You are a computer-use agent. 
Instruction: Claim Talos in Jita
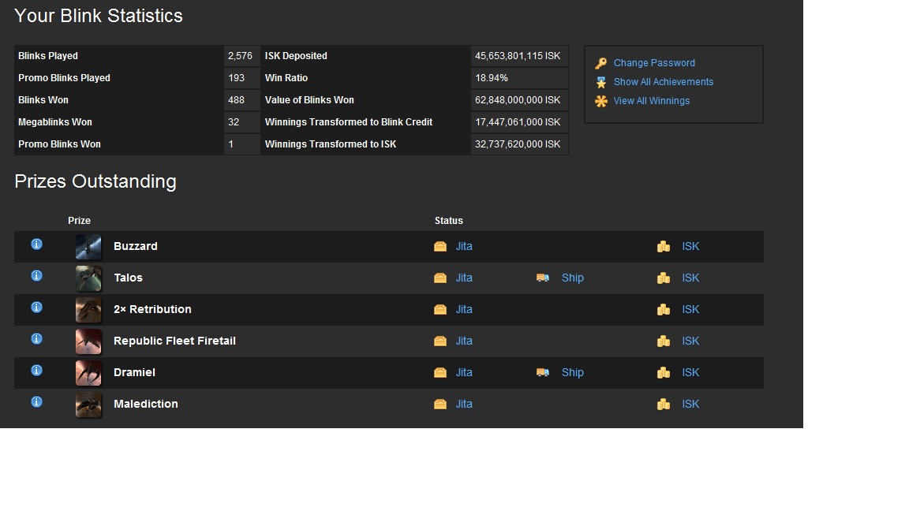[464, 278]
